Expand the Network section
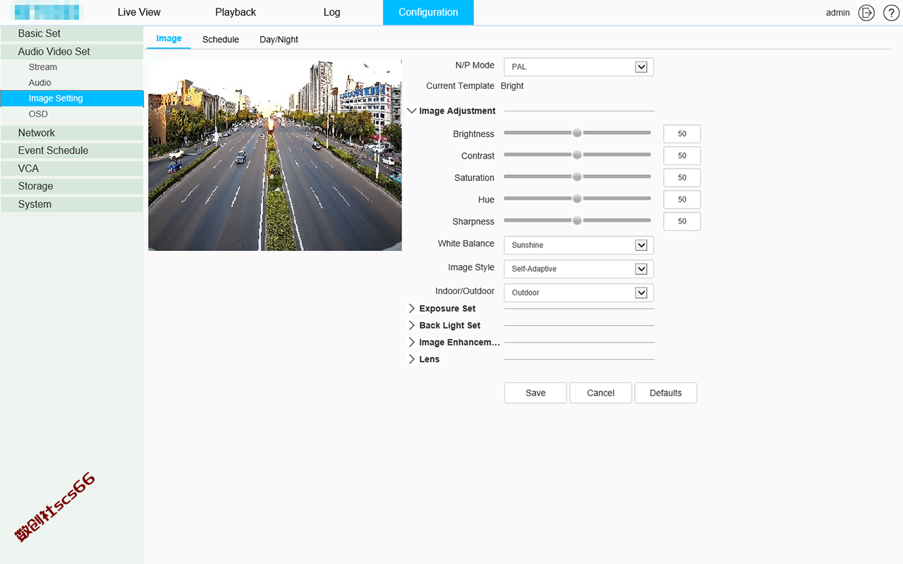This screenshot has height=564, width=903. click(72, 133)
